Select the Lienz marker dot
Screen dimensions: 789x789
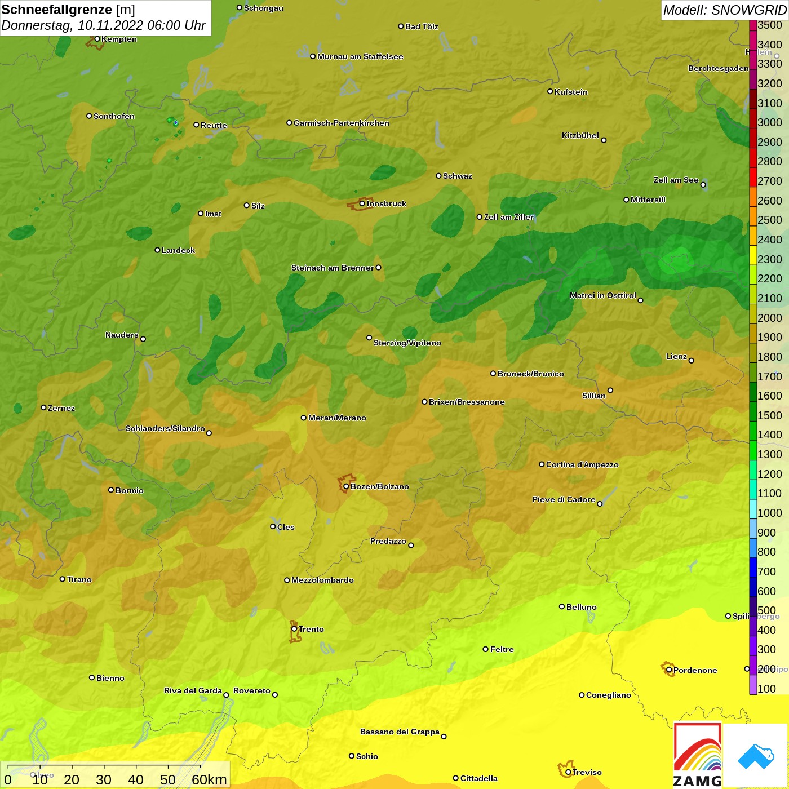[x=692, y=361]
